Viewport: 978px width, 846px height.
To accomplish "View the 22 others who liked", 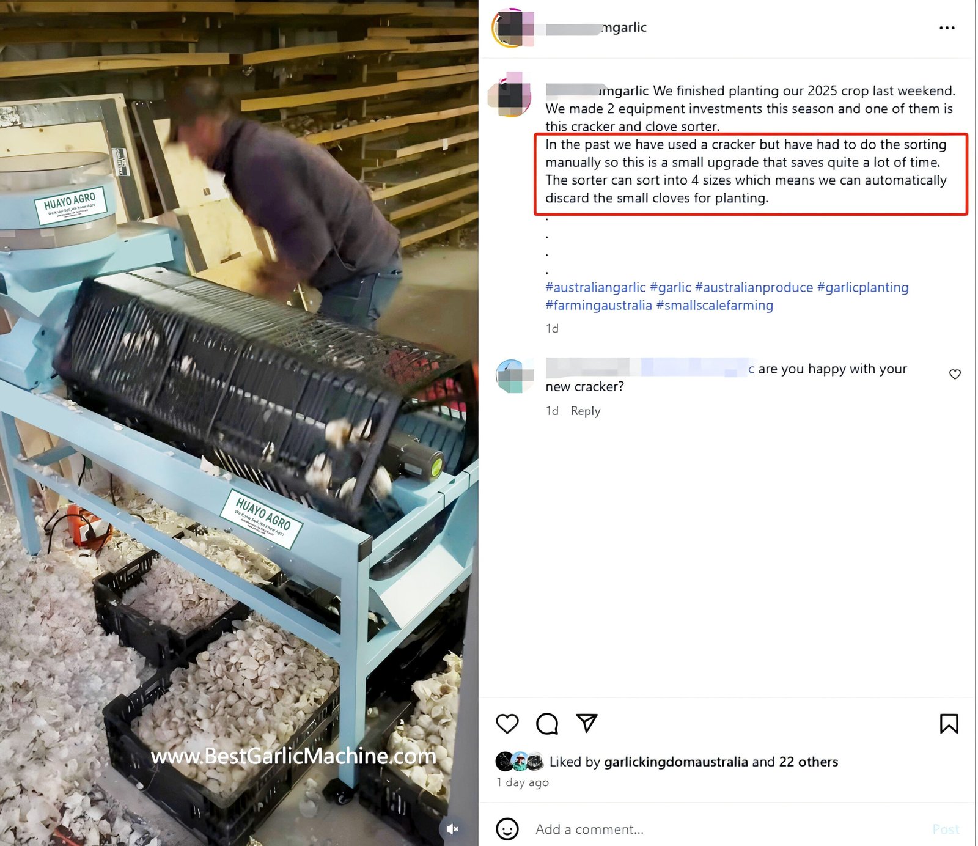I will [808, 762].
